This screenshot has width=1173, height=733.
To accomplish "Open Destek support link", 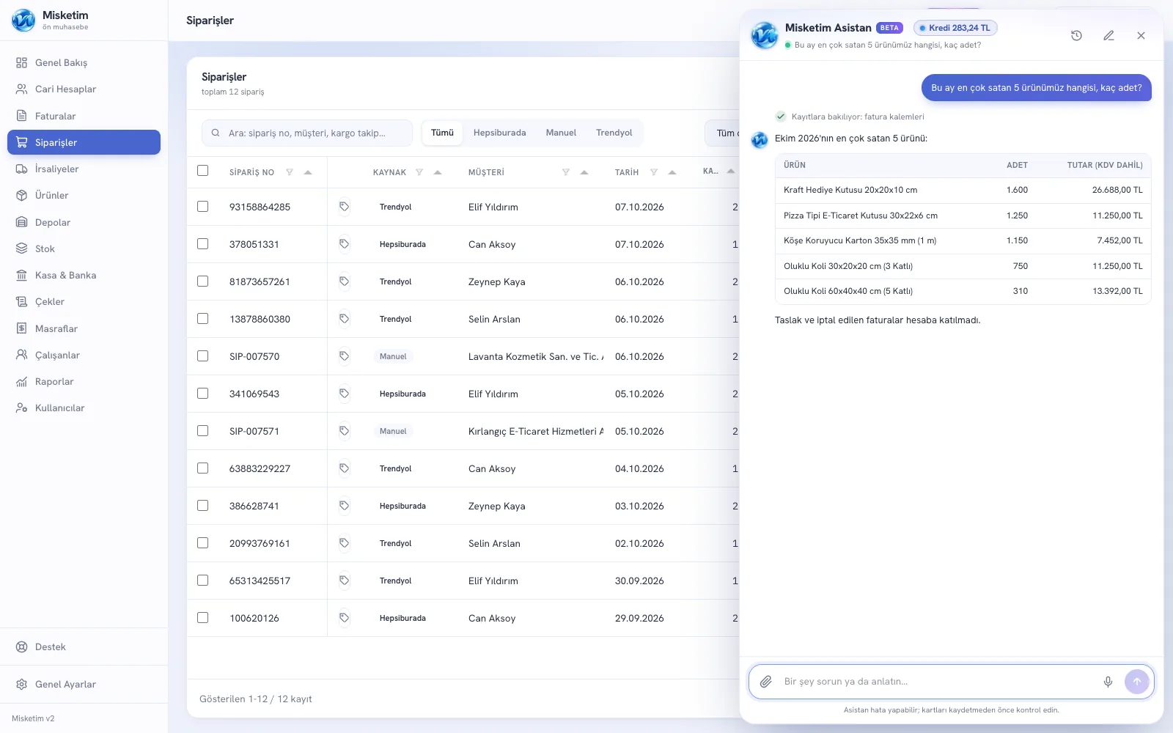I will [84, 647].
